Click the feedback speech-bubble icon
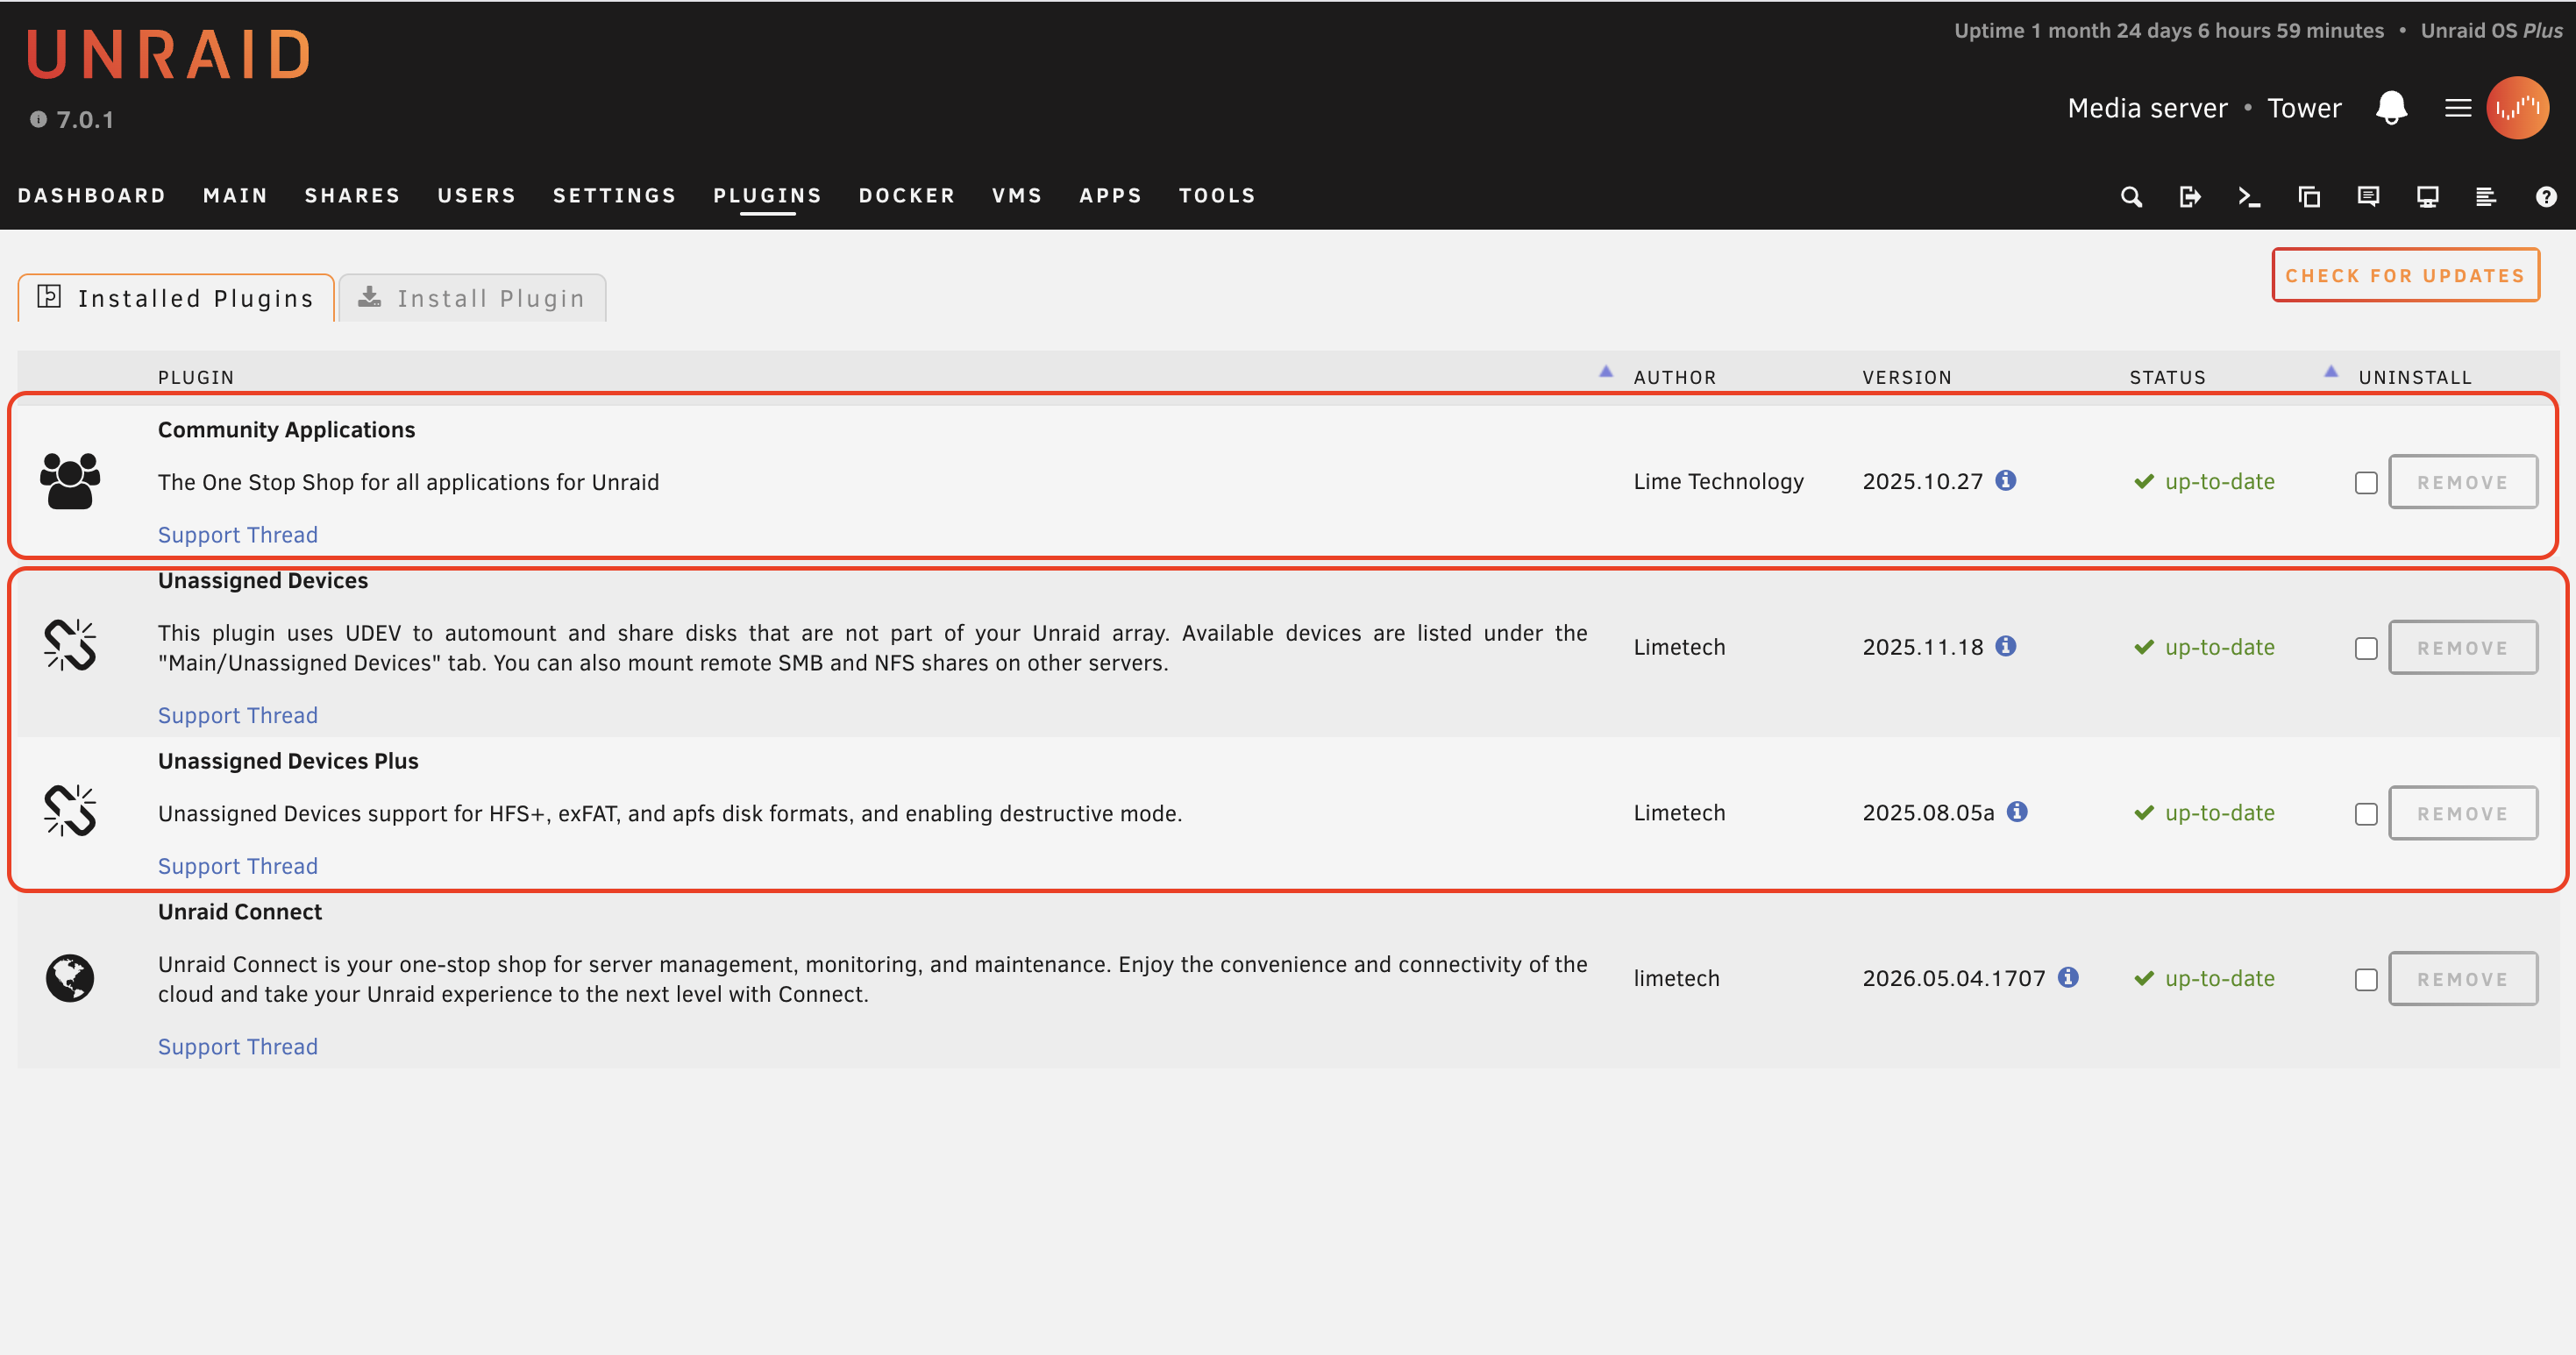 (x=2368, y=197)
